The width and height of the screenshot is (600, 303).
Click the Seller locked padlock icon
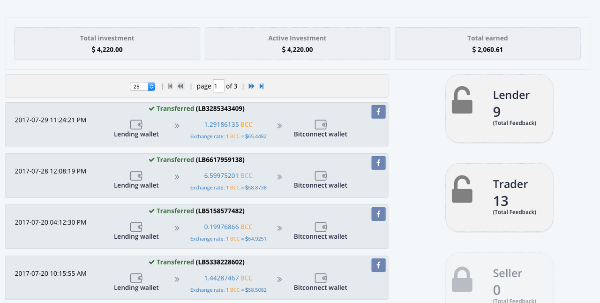462,280
